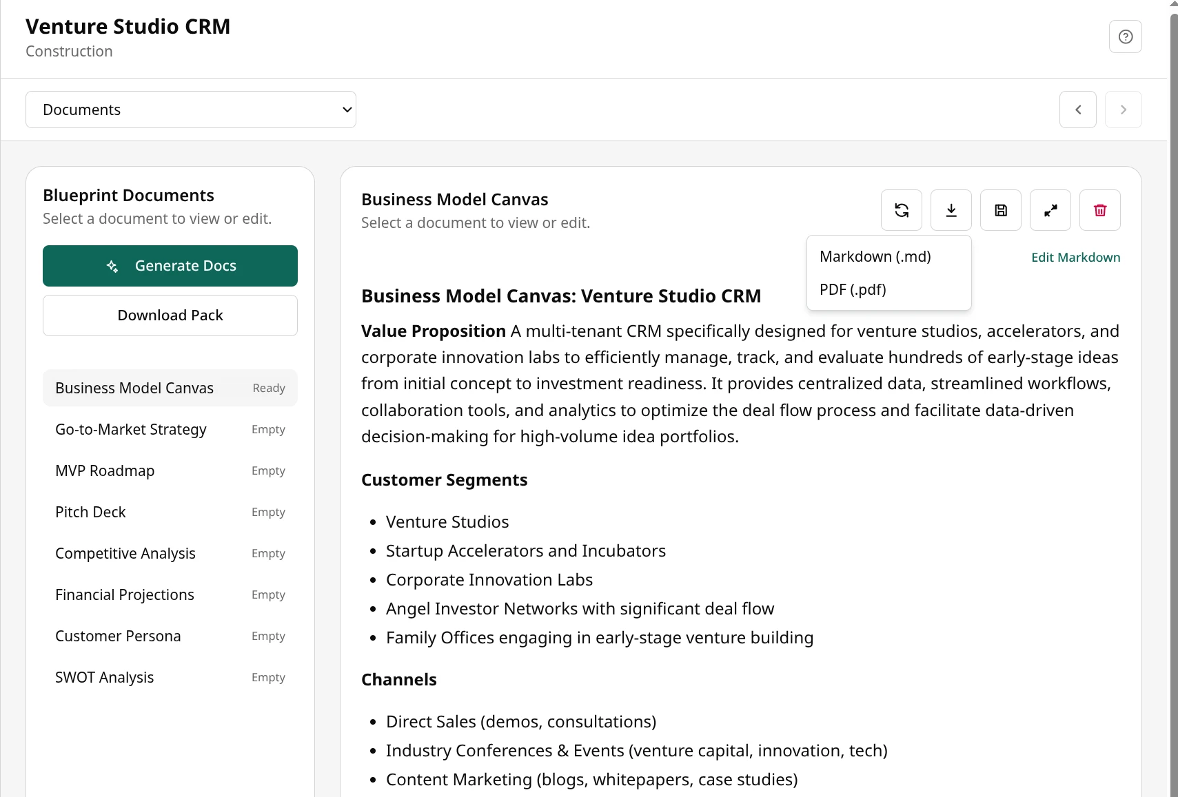Viewport: 1178px width, 797px height.
Task: Open the Edit Markdown link
Action: 1075,257
